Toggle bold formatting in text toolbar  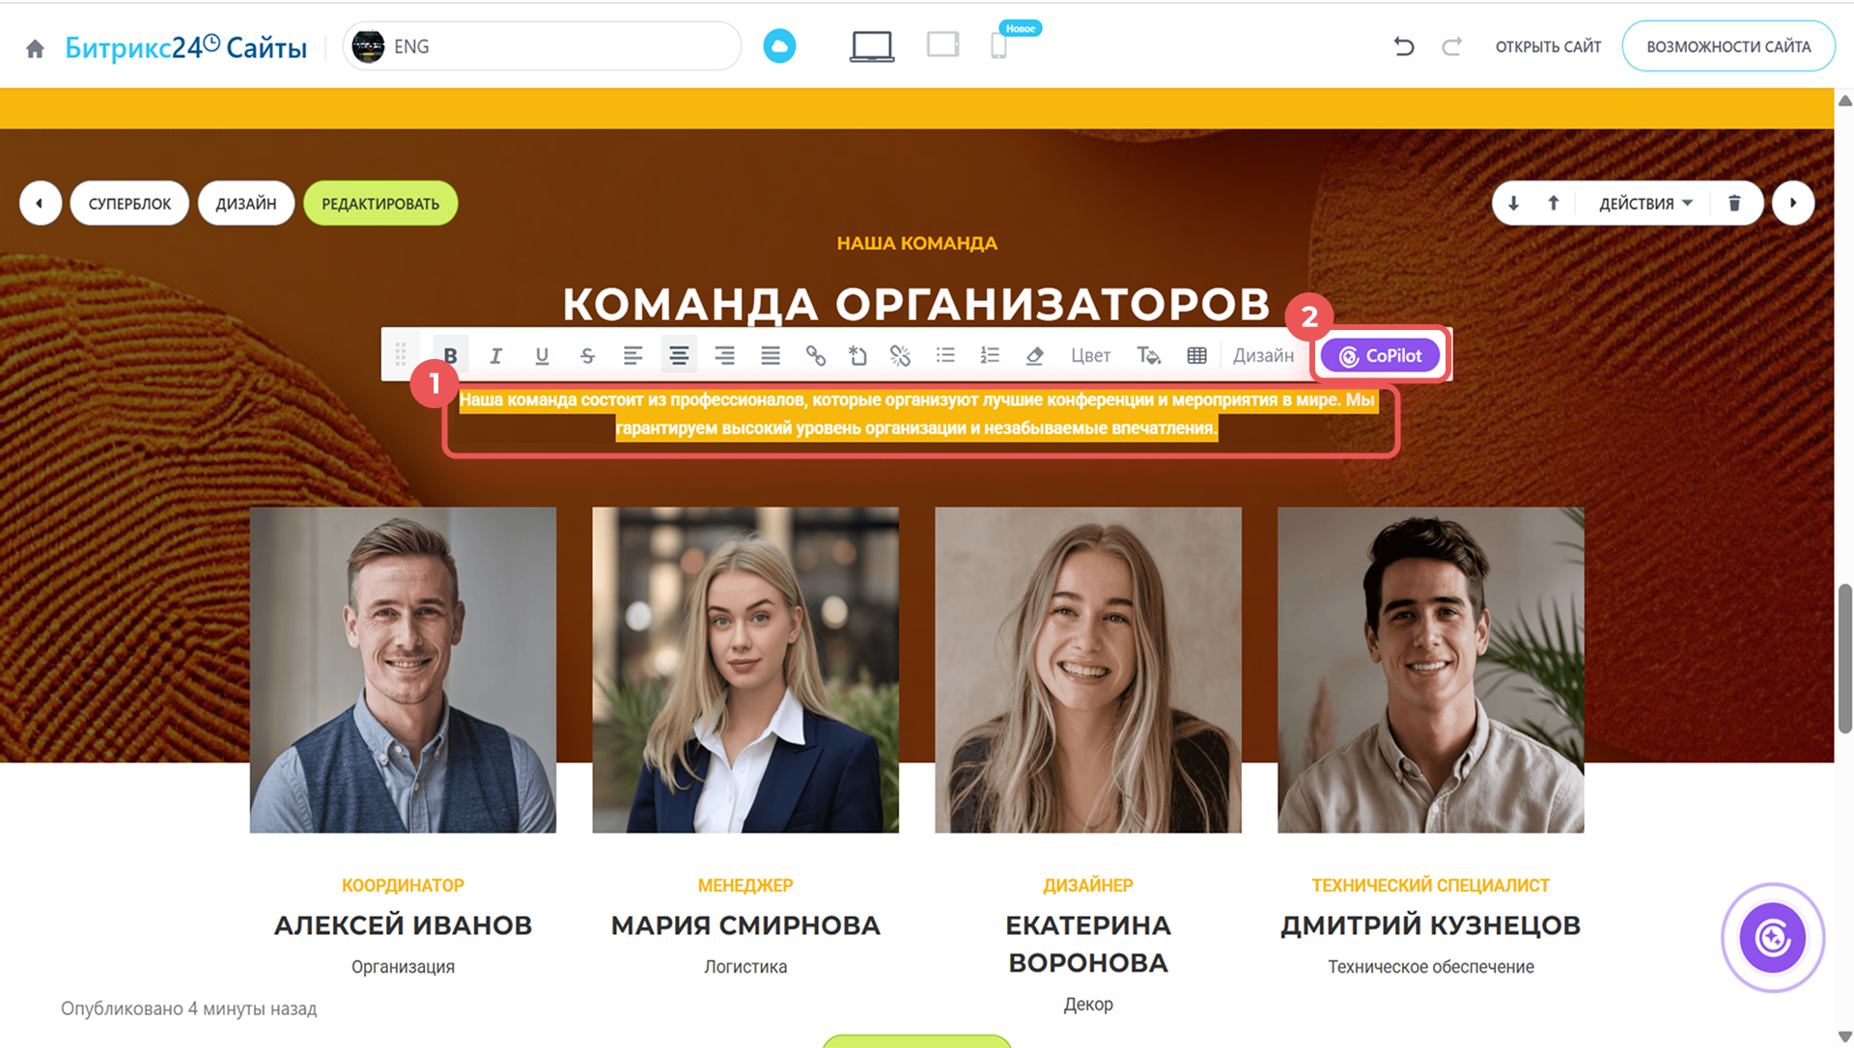coord(450,355)
